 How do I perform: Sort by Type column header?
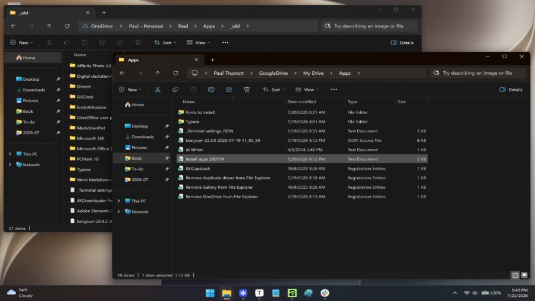[353, 102]
